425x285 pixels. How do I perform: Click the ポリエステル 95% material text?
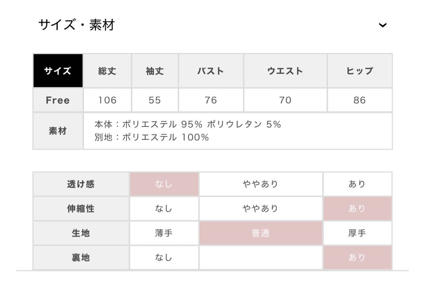(162, 125)
